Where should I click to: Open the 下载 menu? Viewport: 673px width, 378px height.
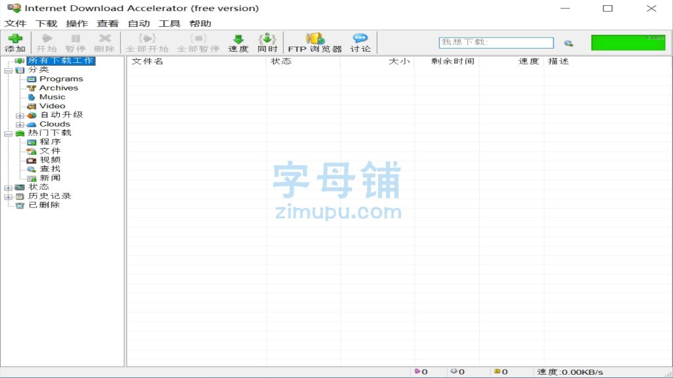(47, 24)
